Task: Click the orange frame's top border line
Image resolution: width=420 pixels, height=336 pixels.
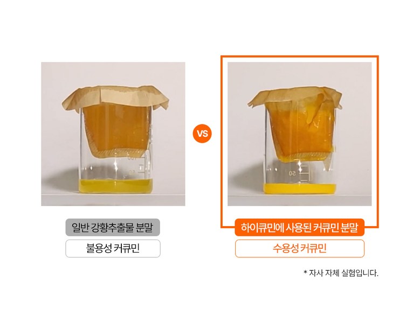Action: pyautogui.click(x=299, y=56)
